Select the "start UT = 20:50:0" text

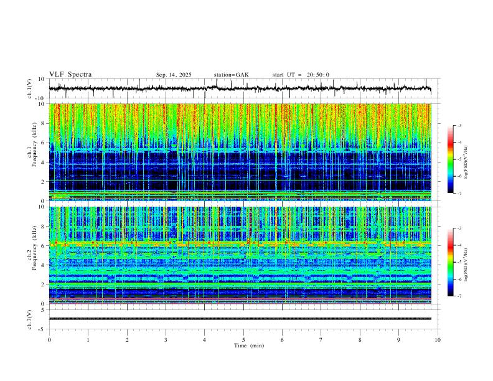pyautogui.click(x=301, y=75)
